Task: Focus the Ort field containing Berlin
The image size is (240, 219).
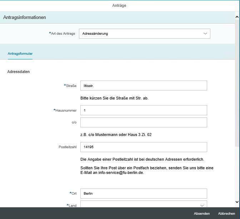Action: [144, 194]
